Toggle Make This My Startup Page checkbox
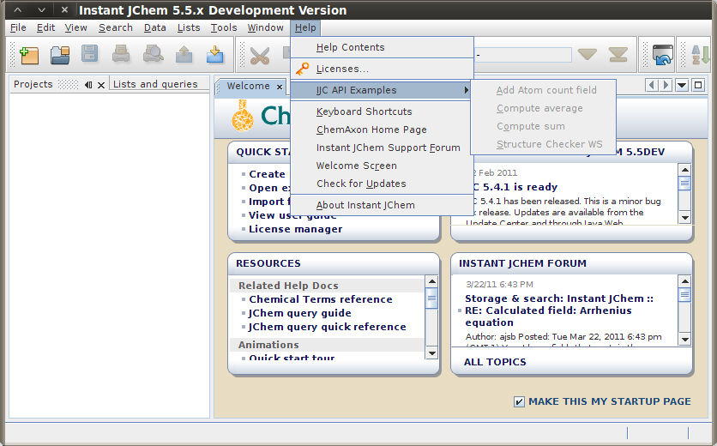The height and width of the screenshot is (446, 717). (x=519, y=401)
